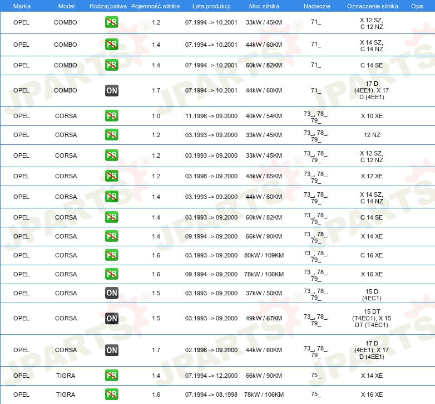Select the Rodzaj paliwa column header

pyautogui.click(x=108, y=6)
